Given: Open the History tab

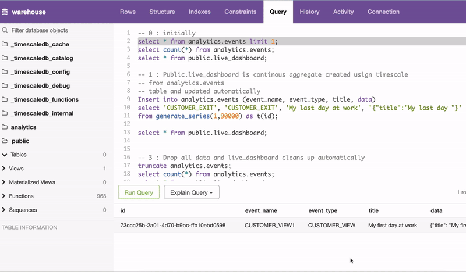Looking at the screenshot, I should pyautogui.click(x=309, y=12).
